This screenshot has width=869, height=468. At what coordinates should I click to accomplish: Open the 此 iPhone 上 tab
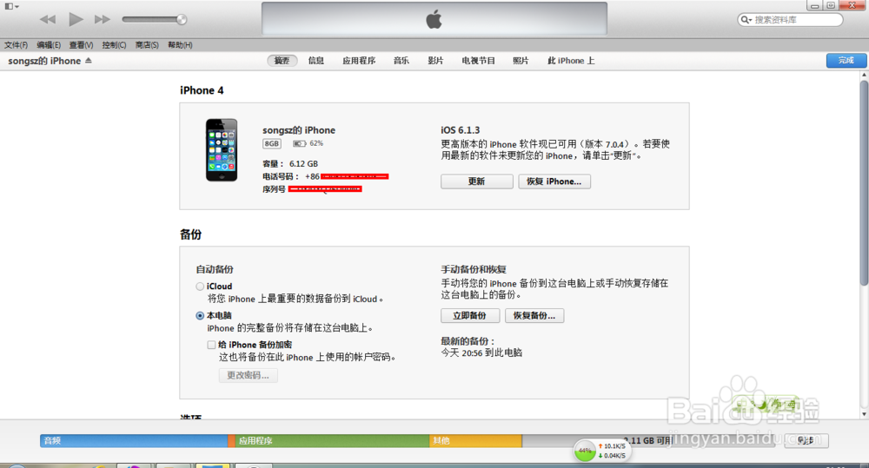coord(571,61)
